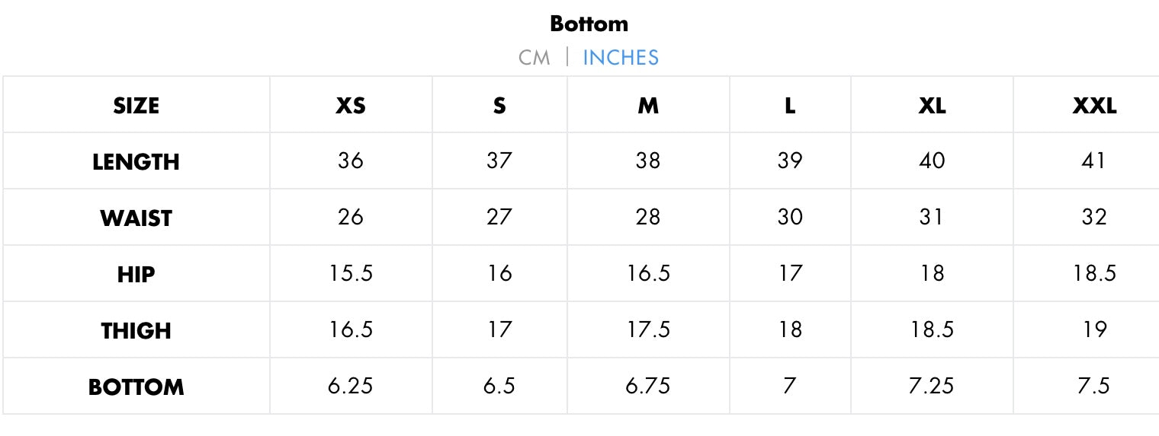The height and width of the screenshot is (436, 1159).
Task: Select the INCHES unit option
Action: coord(620,58)
